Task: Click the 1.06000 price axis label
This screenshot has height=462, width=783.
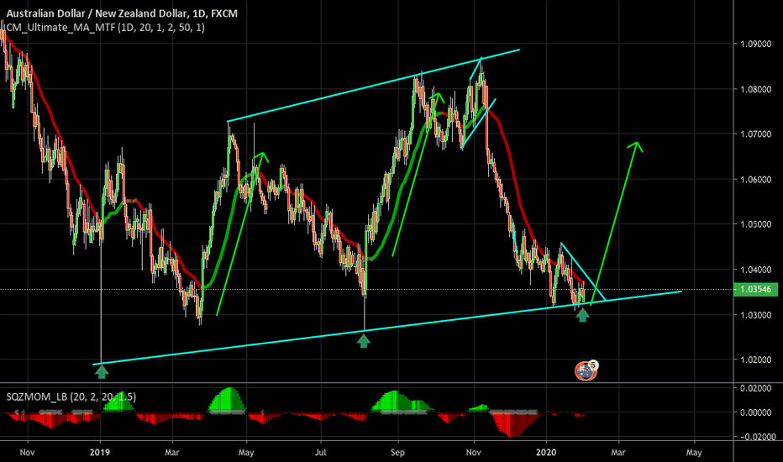Action: coord(755,179)
